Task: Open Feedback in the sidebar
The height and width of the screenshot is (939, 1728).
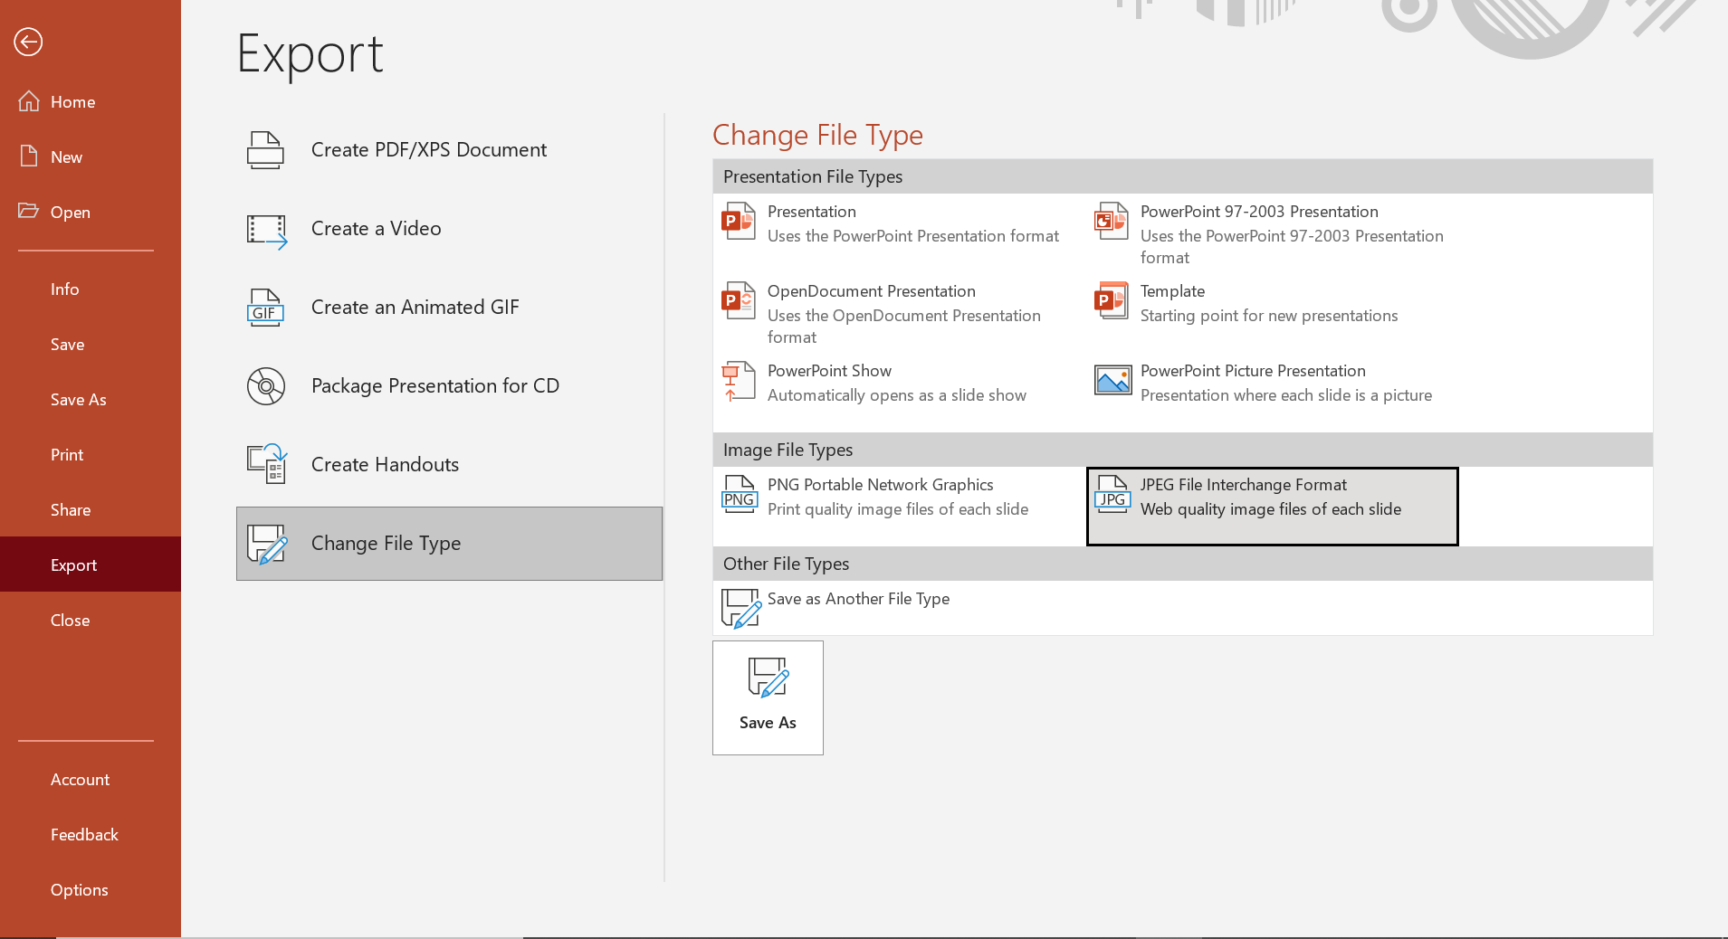Action: click(x=91, y=834)
